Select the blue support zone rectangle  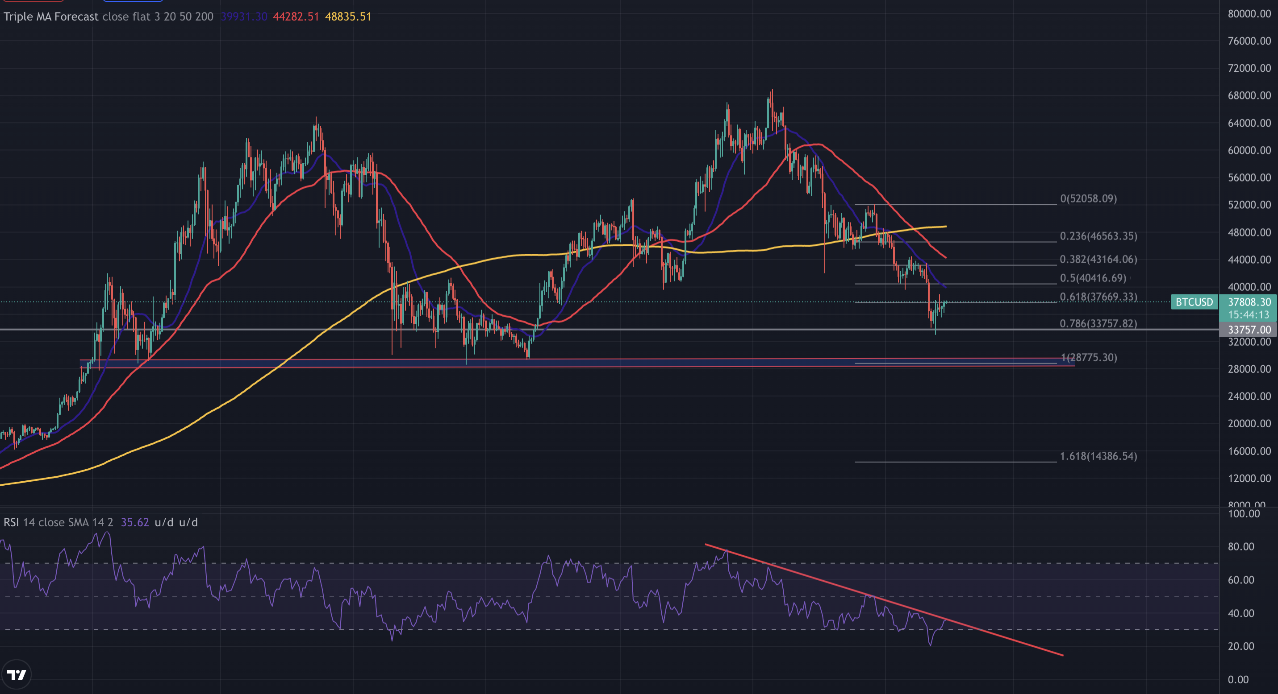pos(577,364)
